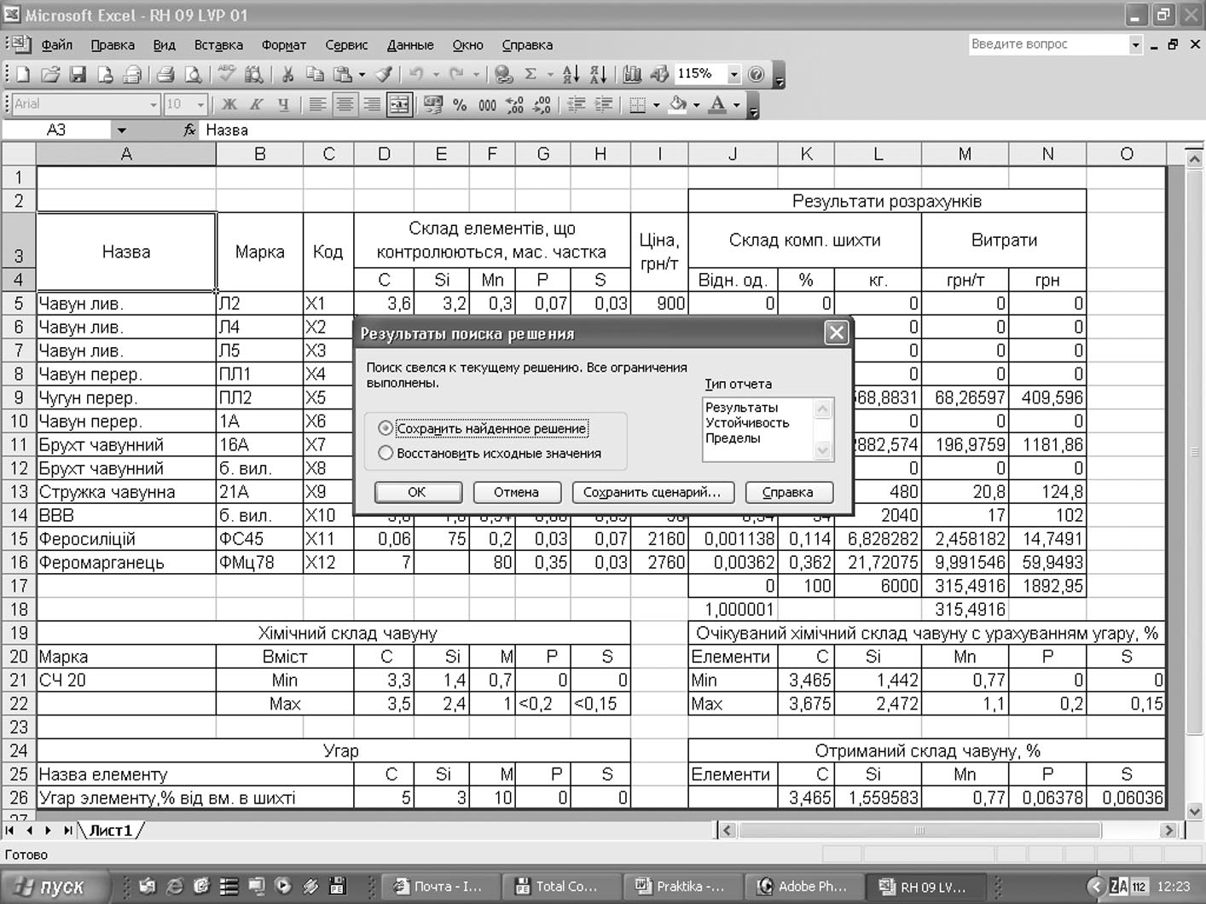Viewport: 1206px width, 904px height.
Task: Open the Сервис menu
Action: [346, 45]
